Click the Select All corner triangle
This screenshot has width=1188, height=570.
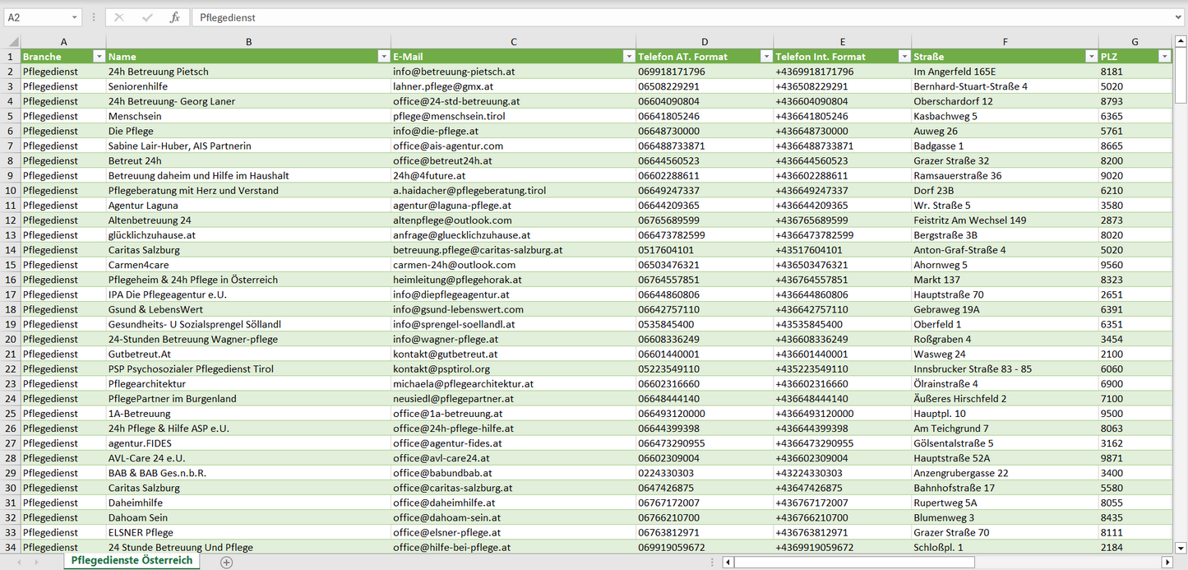pyautogui.click(x=12, y=41)
